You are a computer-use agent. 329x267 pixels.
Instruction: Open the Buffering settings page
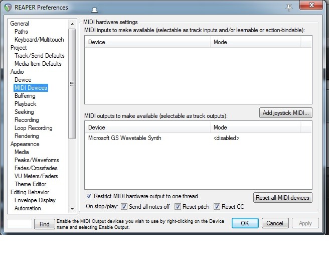point(25,96)
